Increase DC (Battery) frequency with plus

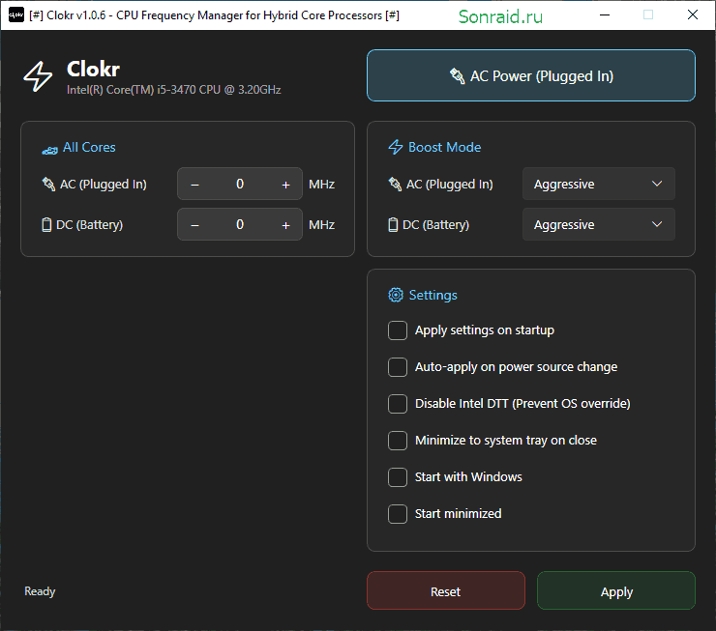285,225
